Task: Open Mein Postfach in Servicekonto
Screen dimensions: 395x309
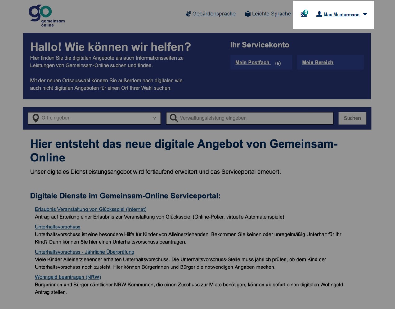Action: [x=253, y=63]
